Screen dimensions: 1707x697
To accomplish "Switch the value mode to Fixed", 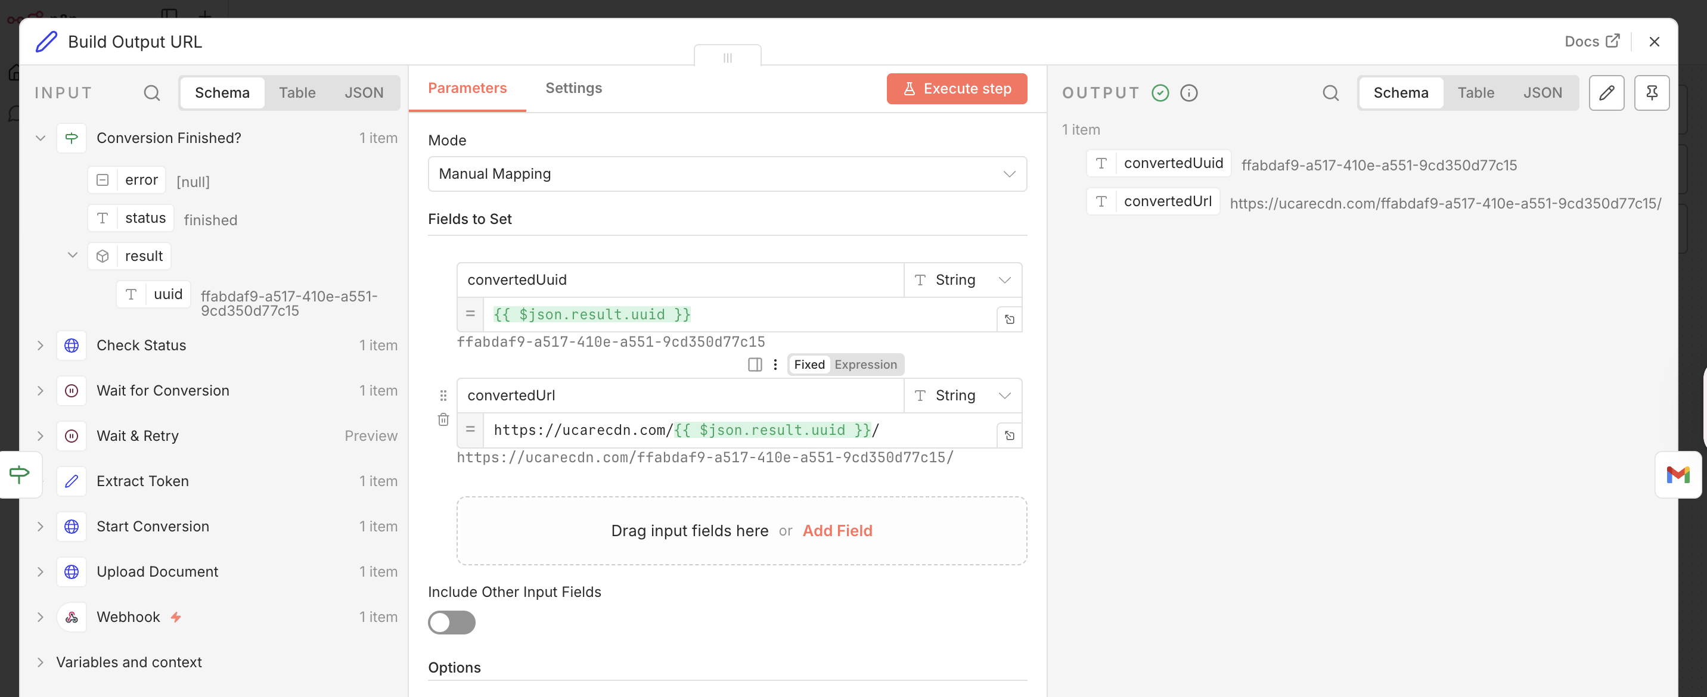I will (809, 365).
